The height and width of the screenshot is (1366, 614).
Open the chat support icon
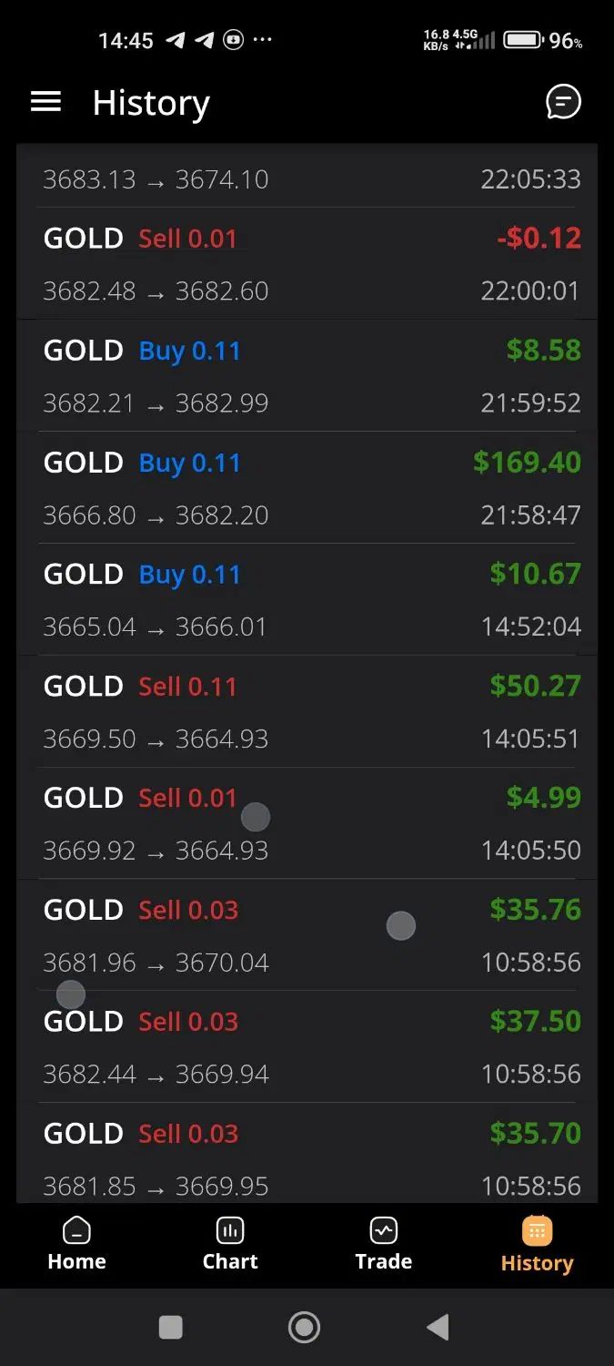(563, 102)
